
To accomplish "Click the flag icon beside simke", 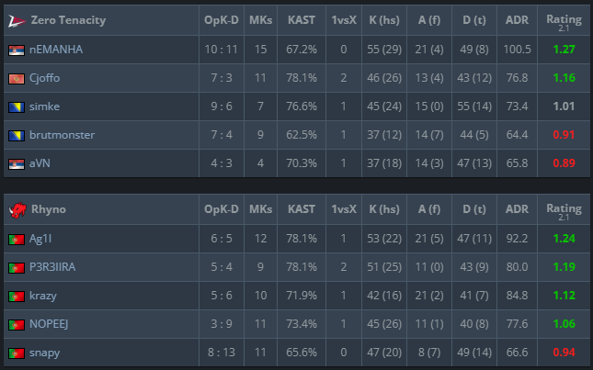I will [x=17, y=107].
